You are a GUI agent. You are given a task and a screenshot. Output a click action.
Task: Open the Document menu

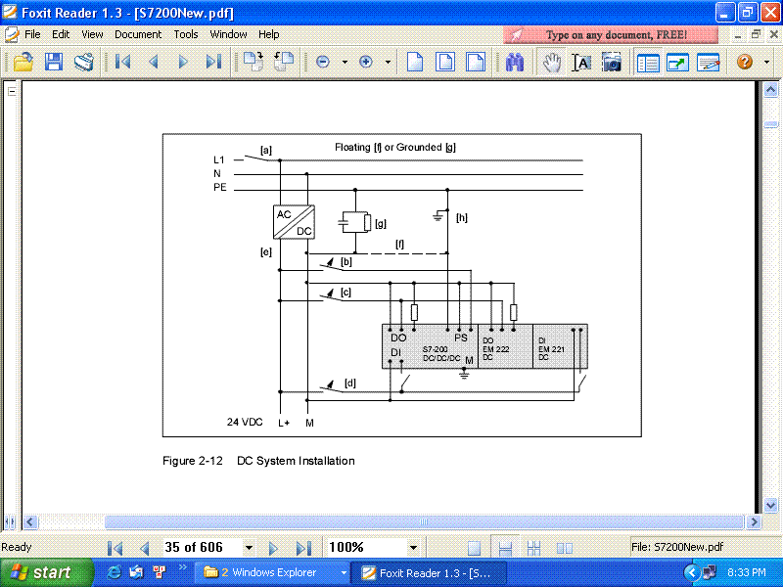coord(138,34)
